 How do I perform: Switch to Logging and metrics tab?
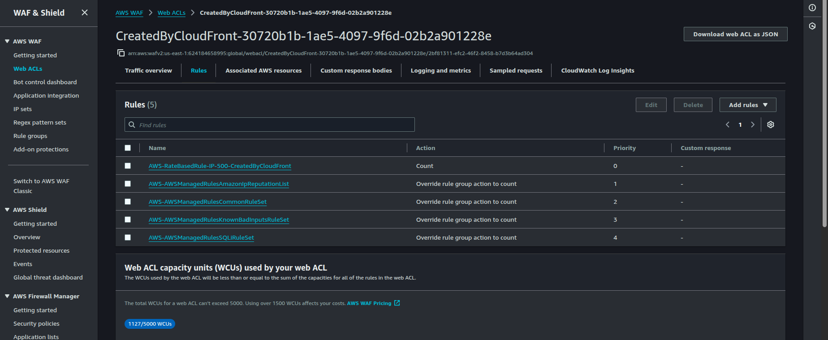(441, 70)
